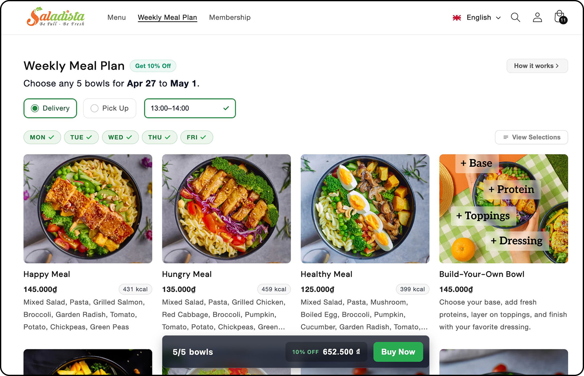
Task: Click the account profile icon
Action: pos(537,18)
